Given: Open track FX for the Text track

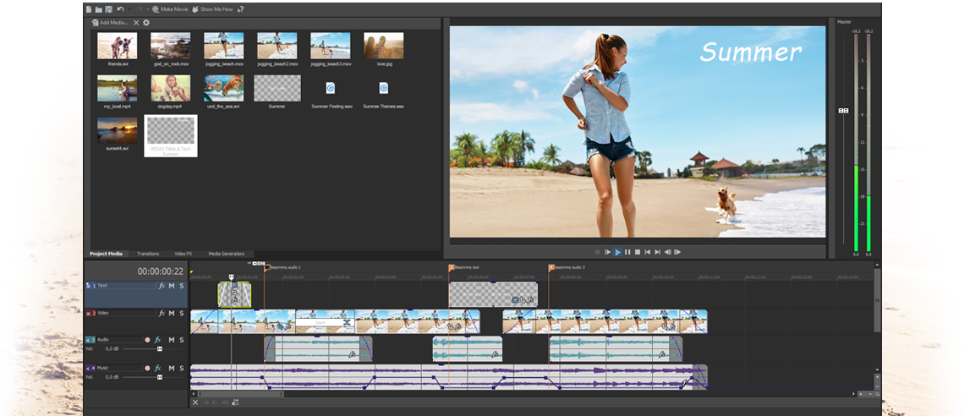Looking at the screenshot, I should tap(161, 286).
